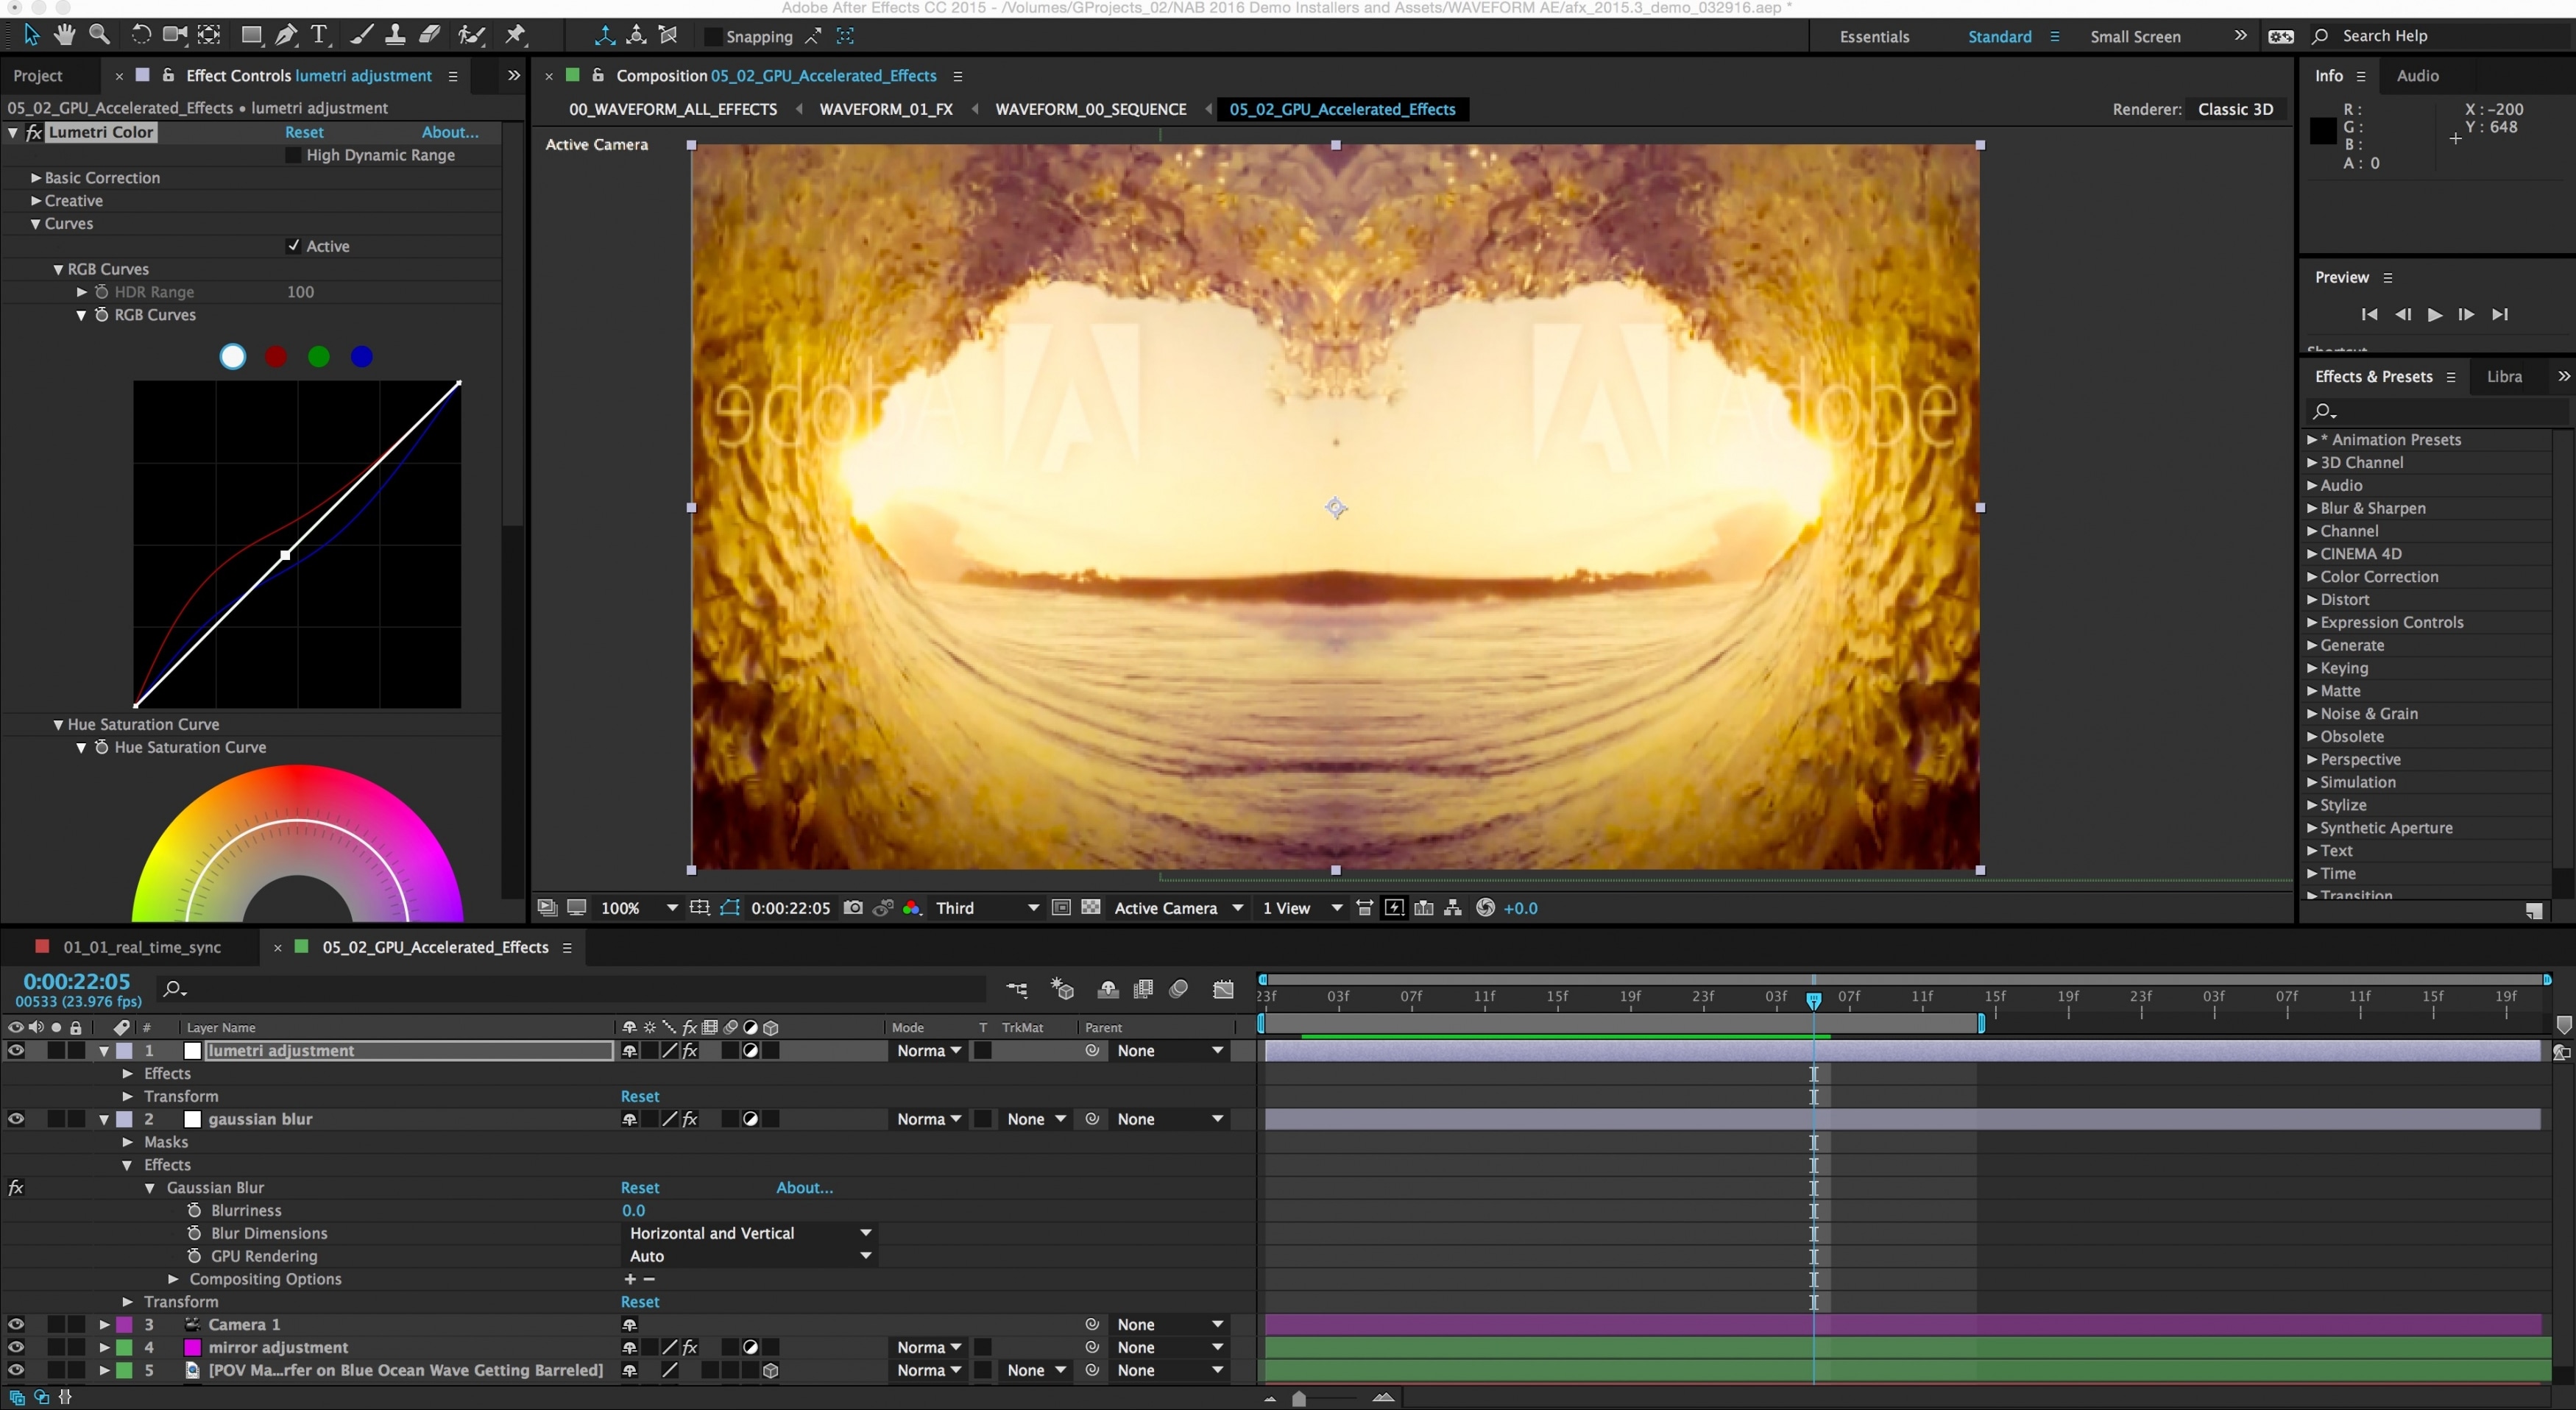Expand the Color Correction effects category
The height and width of the screenshot is (1410, 2576).
pos(2312,577)
